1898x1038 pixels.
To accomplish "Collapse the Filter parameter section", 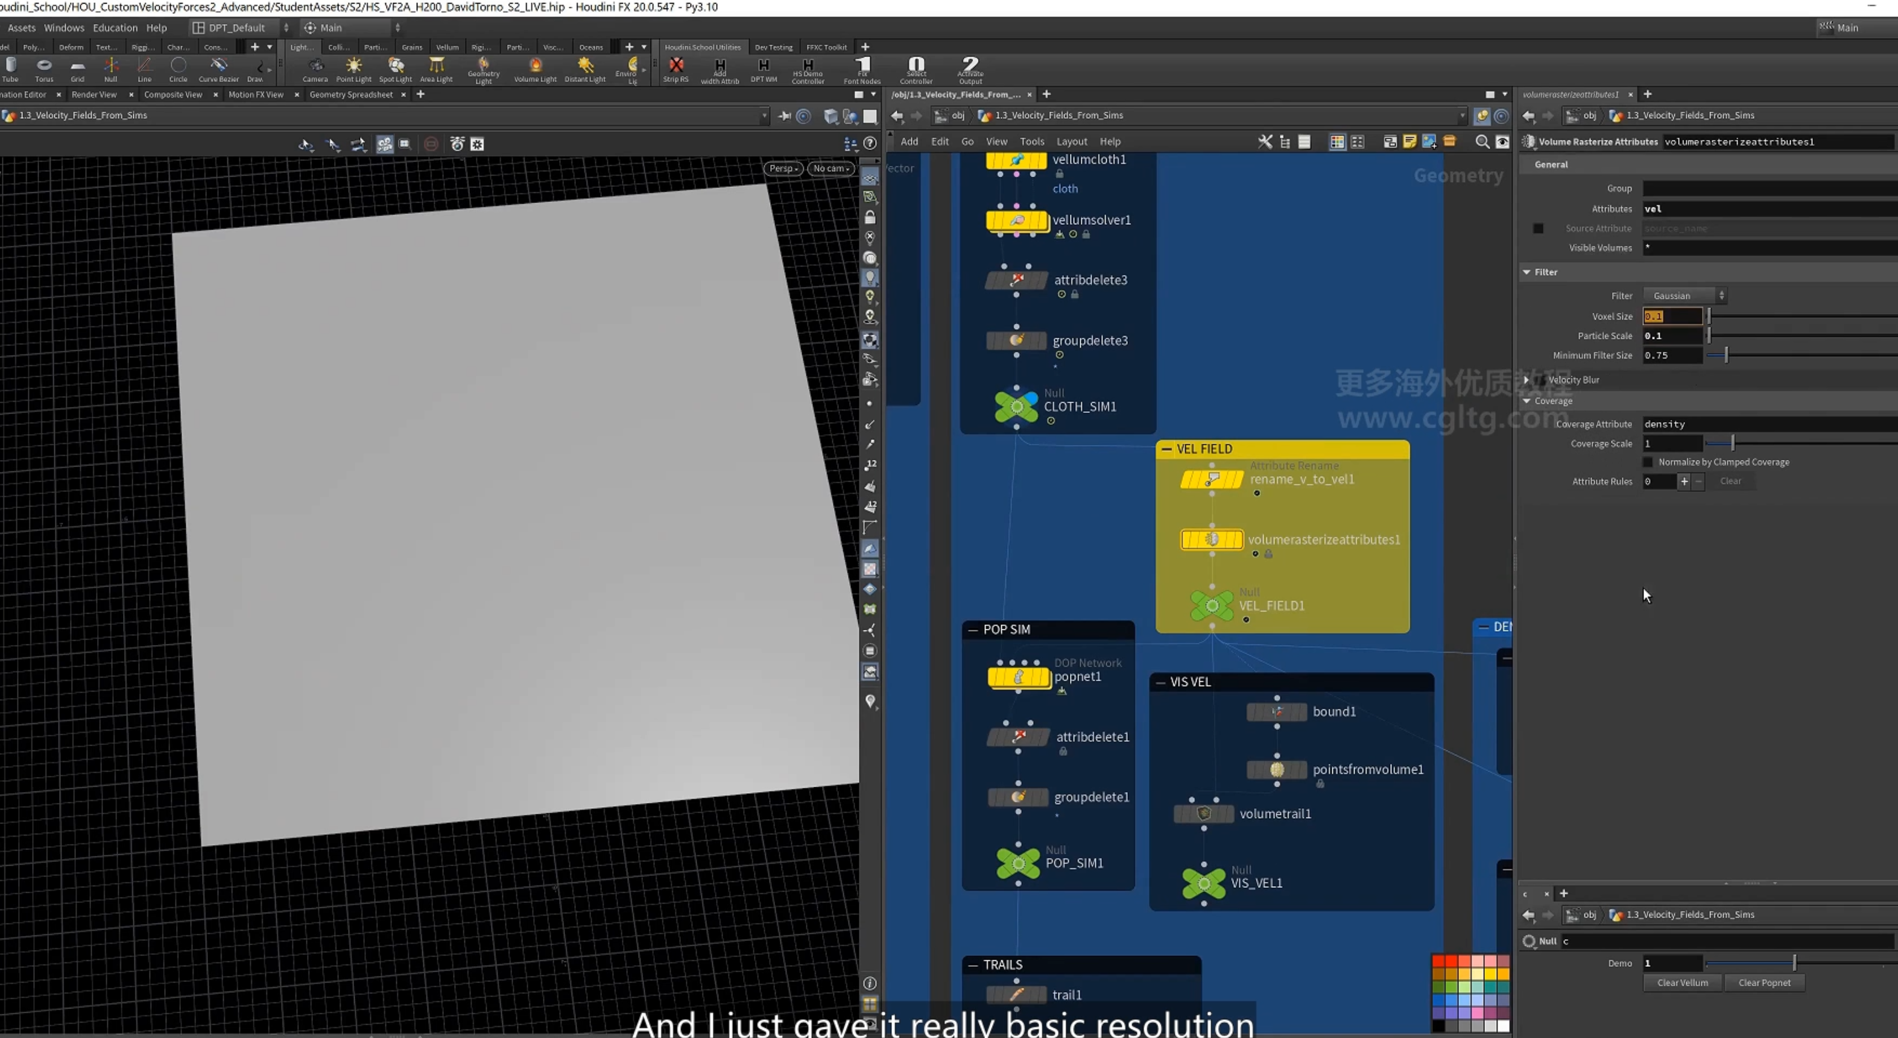I will pyautogui.click(x=1528, y=272).
